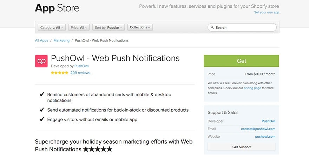This screenshot has width=309, height=158.
Task: Expand the Sort by Popular dropdown
Action: click(x=109, y=27)
